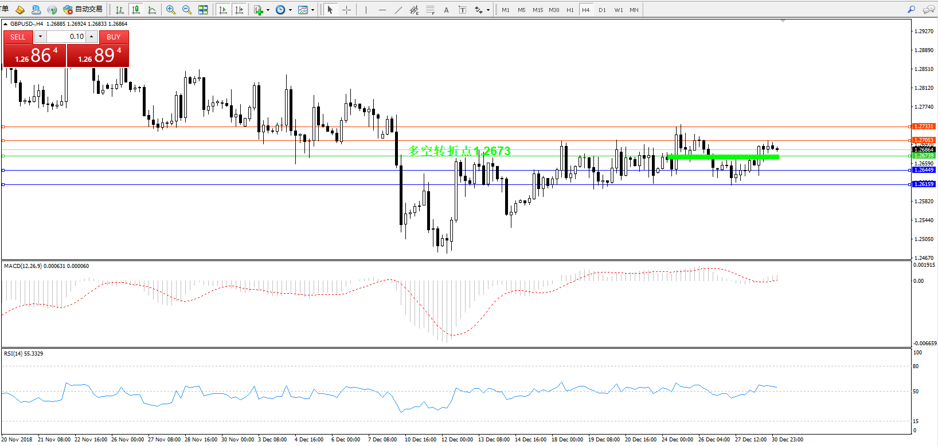Add Fibonacci retracement tool
The width and height of the screenshot is (938, 446).
(x=431, y=10)
